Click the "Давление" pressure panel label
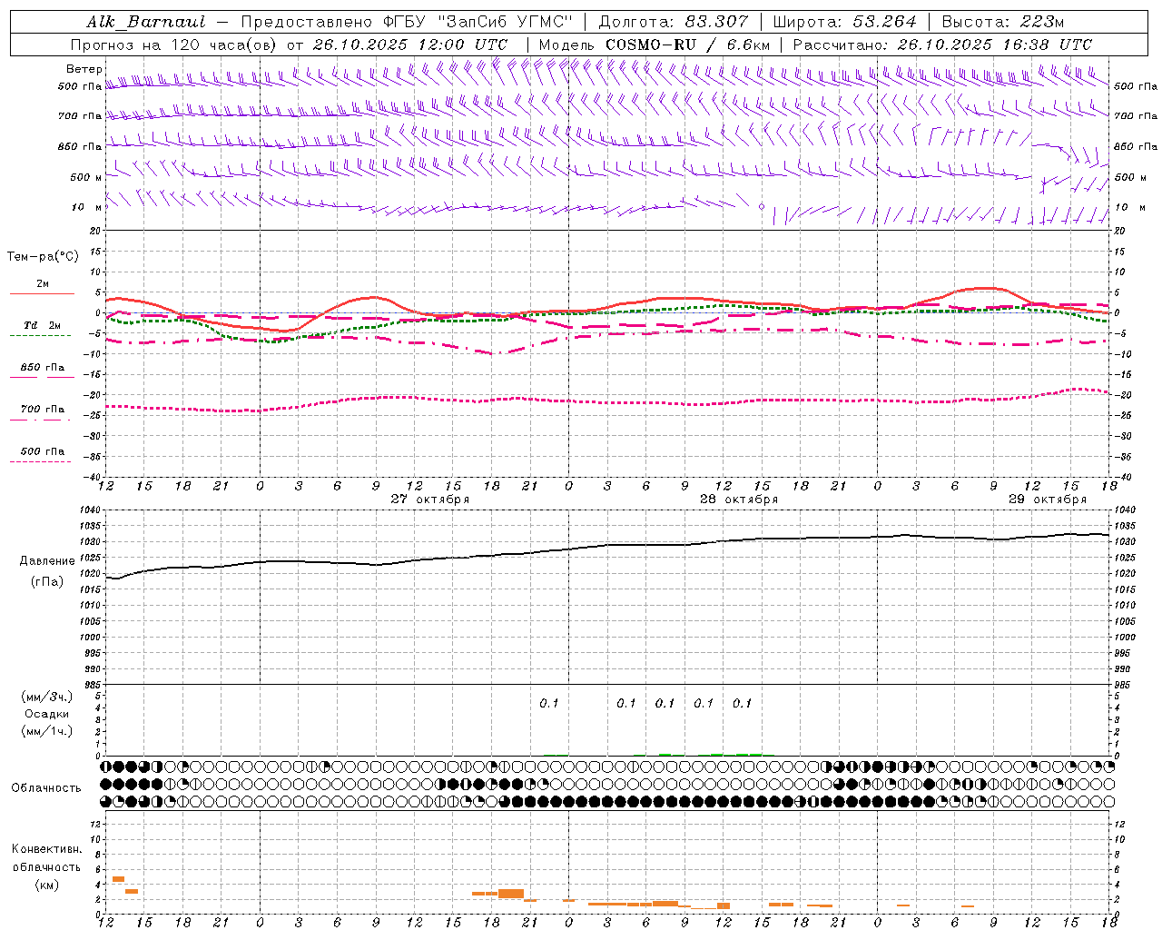 pos(47,561)
